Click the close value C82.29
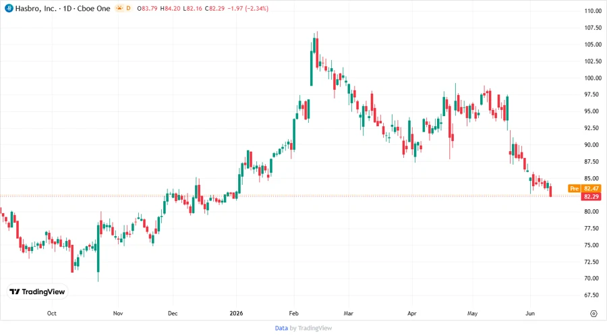Screen dimensions: 607x336 pos(215,8)
